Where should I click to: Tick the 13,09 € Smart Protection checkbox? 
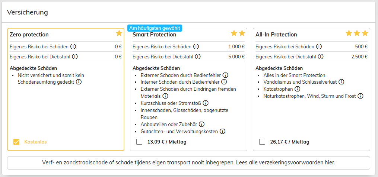pos(139,142)
